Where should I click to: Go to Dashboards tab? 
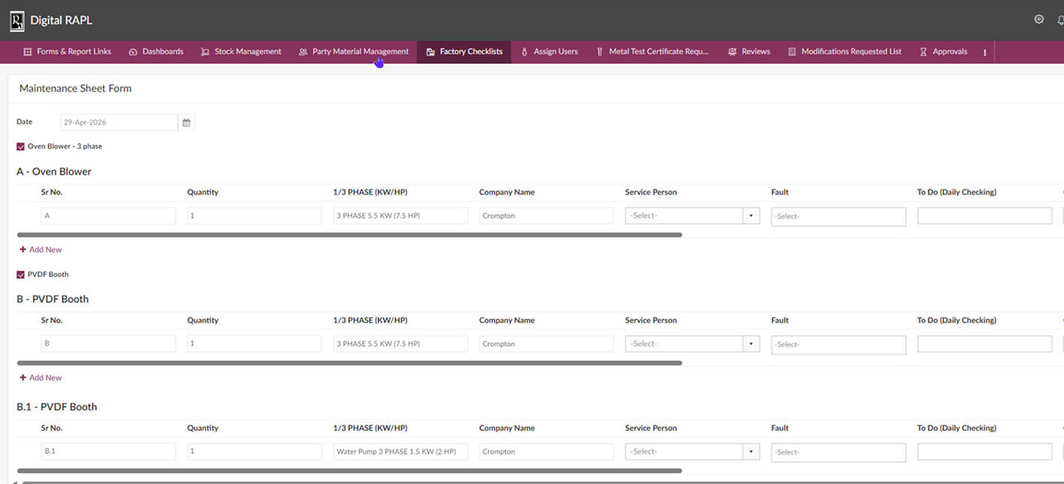point(156,52)
